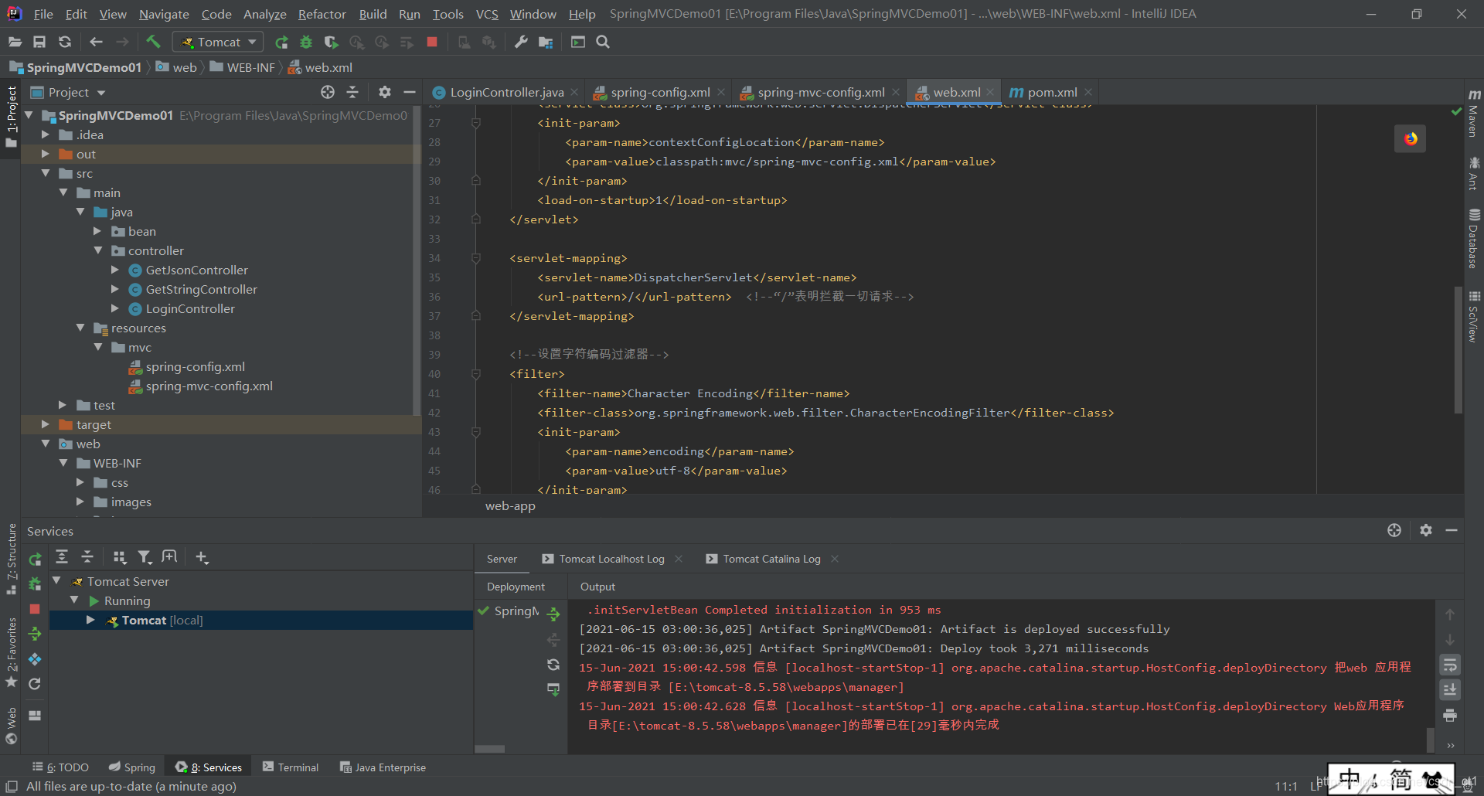Open in Firefox from the browser popup icon
Screen dimensions: 1484x796
pos(1411,138)
